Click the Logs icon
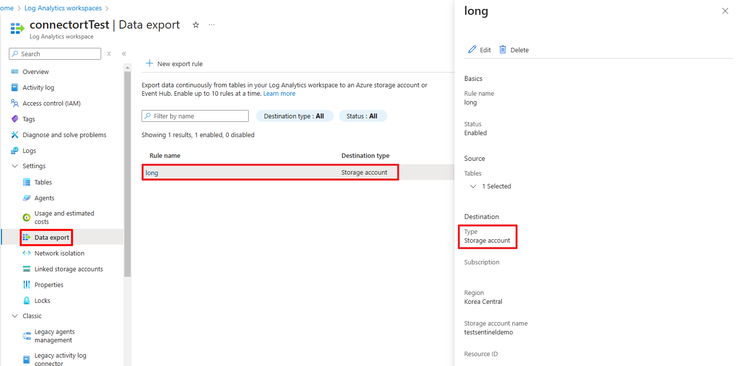 [x=15, y=150]
